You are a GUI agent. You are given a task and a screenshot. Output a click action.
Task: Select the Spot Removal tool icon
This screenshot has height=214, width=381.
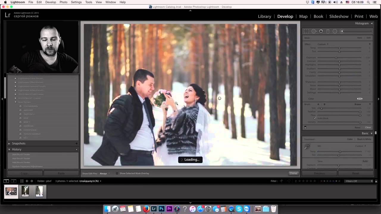click(x=314, y=31)
